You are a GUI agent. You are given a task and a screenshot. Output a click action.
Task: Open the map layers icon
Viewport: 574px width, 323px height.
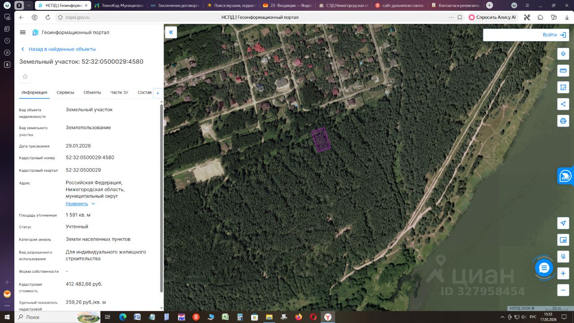pos(563,54)
